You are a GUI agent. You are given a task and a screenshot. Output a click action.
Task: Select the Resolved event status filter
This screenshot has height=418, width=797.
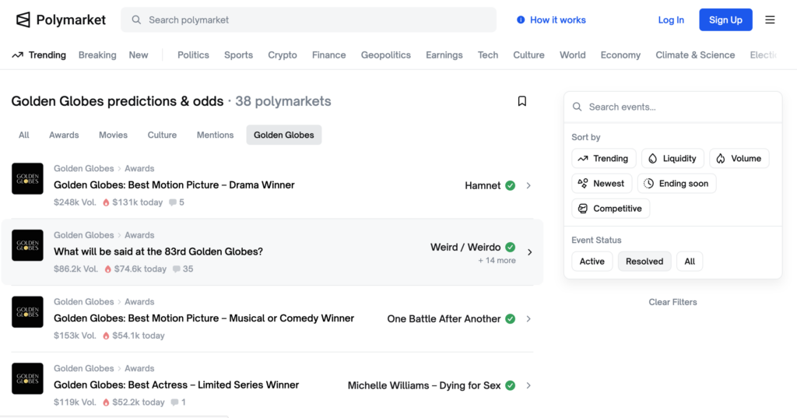[x=644, y=262]
